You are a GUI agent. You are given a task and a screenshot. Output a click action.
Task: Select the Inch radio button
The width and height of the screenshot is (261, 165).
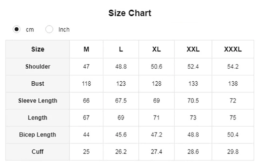tap(49, 29)
